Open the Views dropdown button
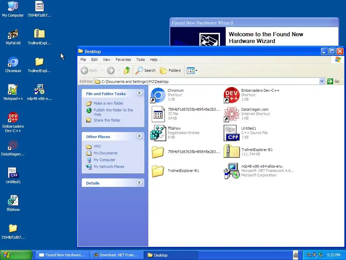This screenshot has height=260, width=346. point(192,70)
